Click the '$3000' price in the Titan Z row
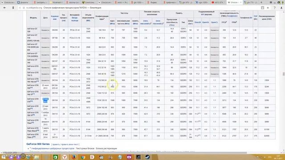285x160 pixels. (x=267, y=136)
